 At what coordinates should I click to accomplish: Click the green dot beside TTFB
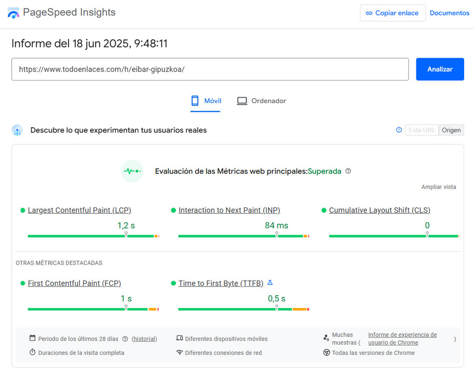[173, 284]
